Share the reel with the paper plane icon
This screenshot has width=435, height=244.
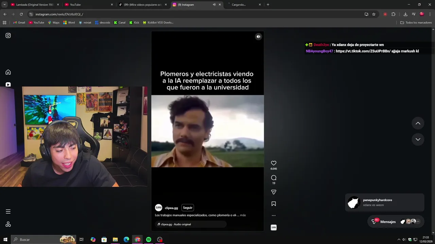[x=274, y=192]
